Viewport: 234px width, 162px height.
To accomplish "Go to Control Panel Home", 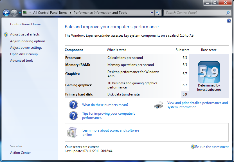I will coord(25,24).
